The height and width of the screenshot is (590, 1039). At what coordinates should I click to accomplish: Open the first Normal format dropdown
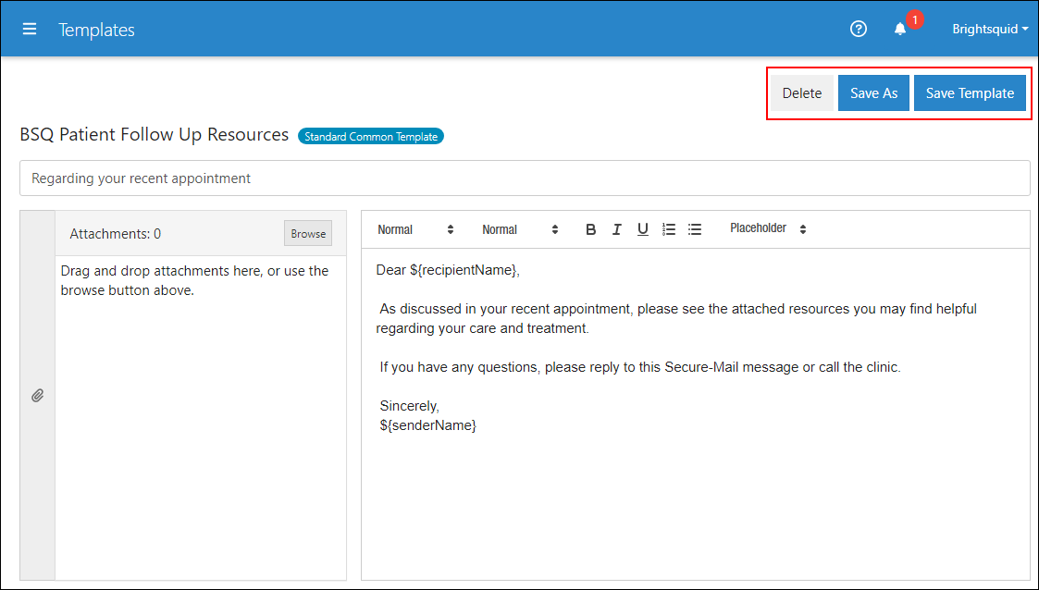coord(415,229)
